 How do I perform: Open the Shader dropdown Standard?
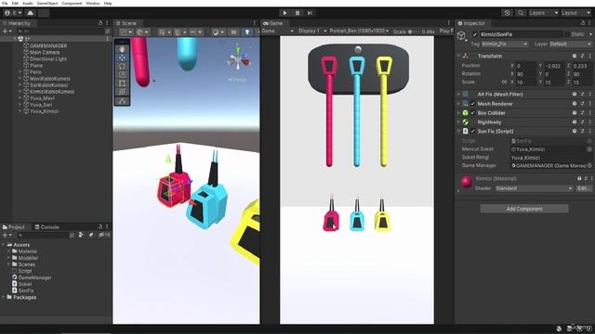click(535, 188)
